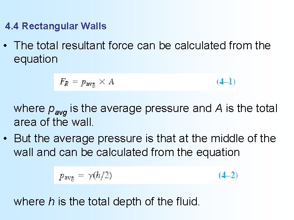The image size is (294, 220).
Task: Click the '4.4 Rectangular Walls' slide title
Action: coord(56,26)
